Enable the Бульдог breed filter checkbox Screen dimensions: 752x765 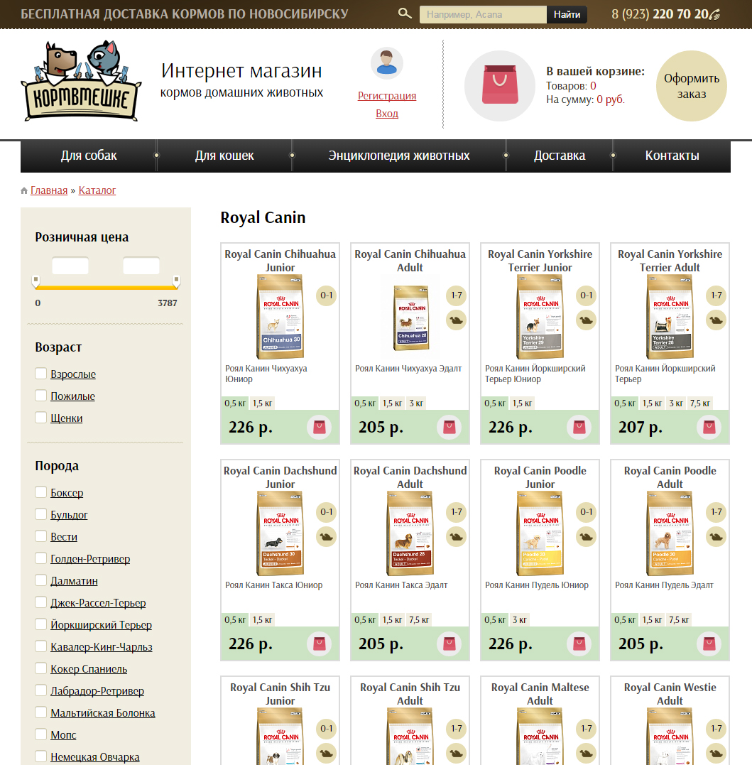tap(41, 514)
